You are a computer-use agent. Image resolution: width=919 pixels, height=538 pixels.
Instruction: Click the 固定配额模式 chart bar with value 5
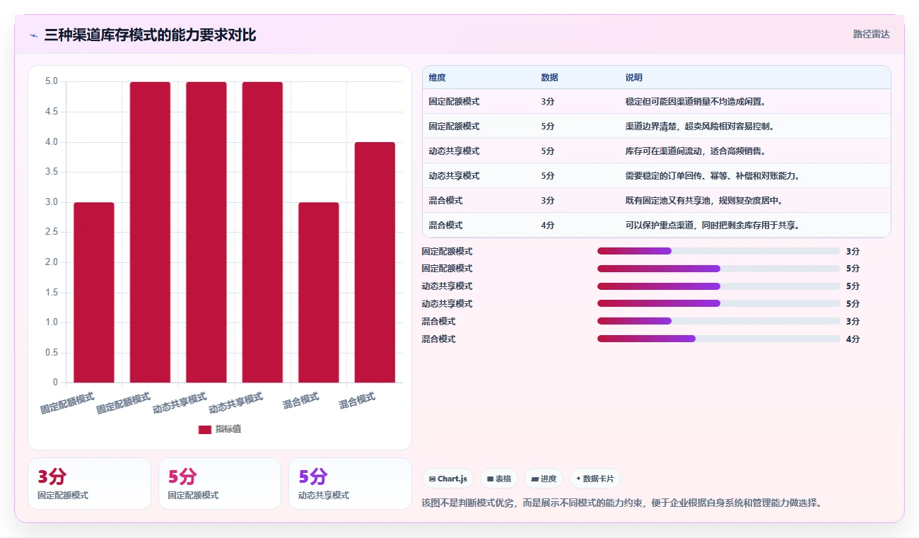[x=150, y=233]
